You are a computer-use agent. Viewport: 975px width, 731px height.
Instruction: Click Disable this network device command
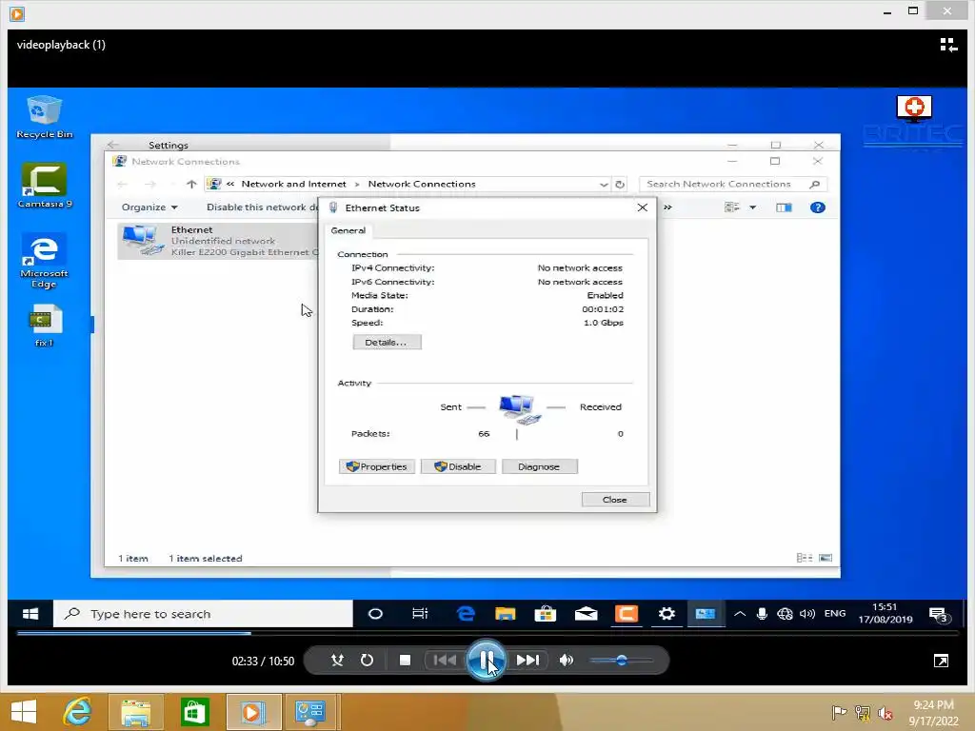tap(262, 207)
